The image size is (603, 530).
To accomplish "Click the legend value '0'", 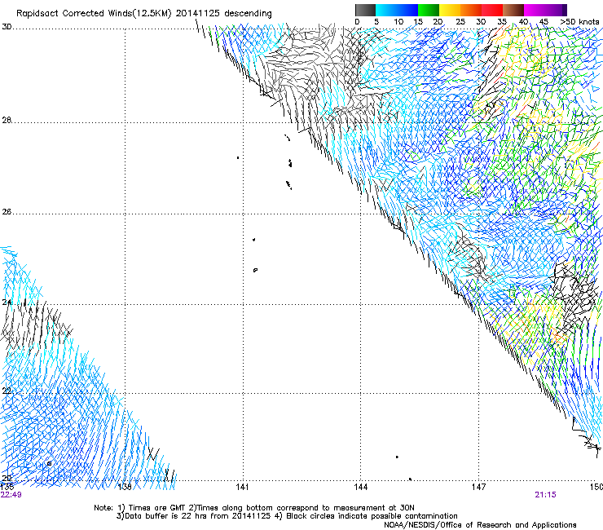I will [x=357, y=22].
